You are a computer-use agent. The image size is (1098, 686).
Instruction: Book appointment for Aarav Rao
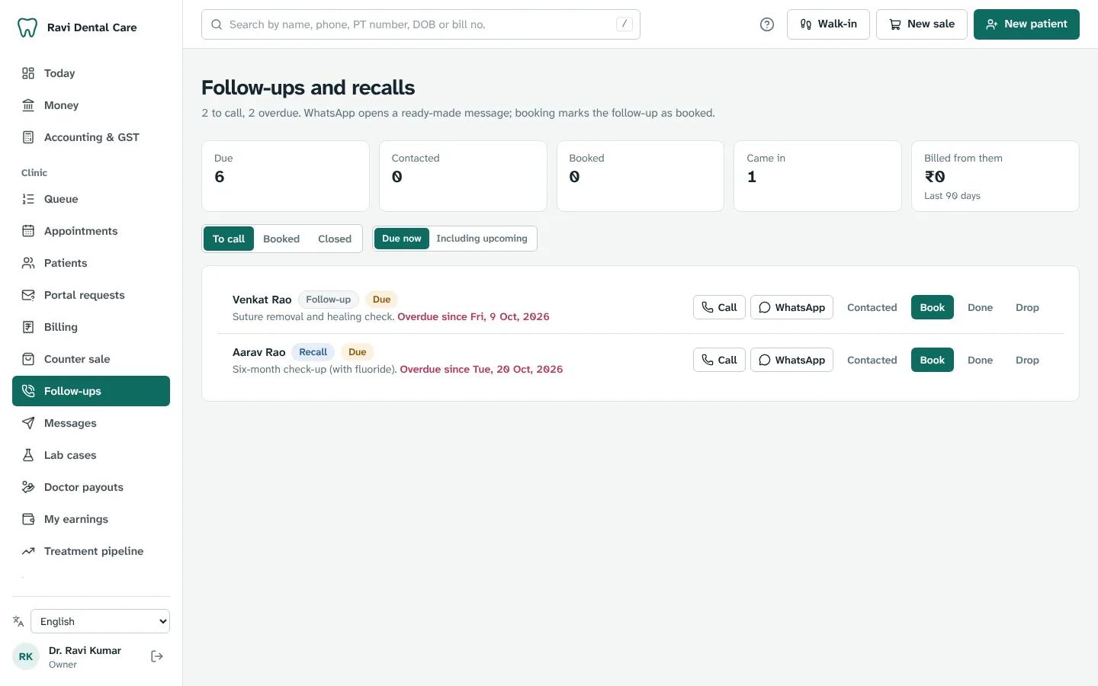tap(933, 360)
